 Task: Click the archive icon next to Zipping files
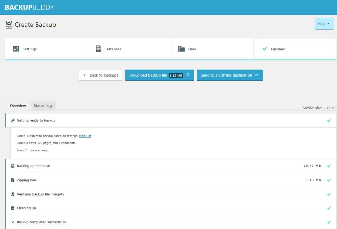(x=13, y=180)
